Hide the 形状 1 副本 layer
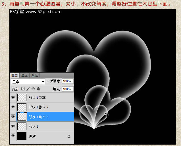Screen dimensions: 181x146 click(13, 97)
